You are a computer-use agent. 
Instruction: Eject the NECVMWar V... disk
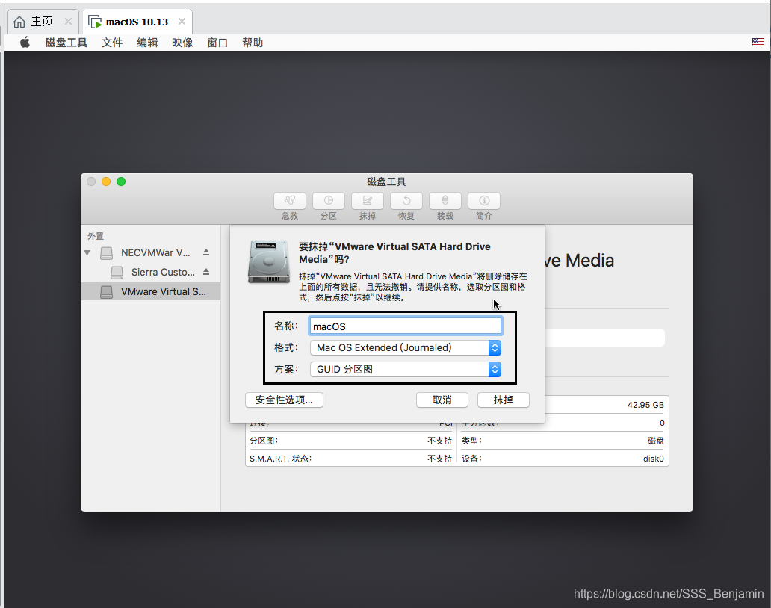coord(206,252)
